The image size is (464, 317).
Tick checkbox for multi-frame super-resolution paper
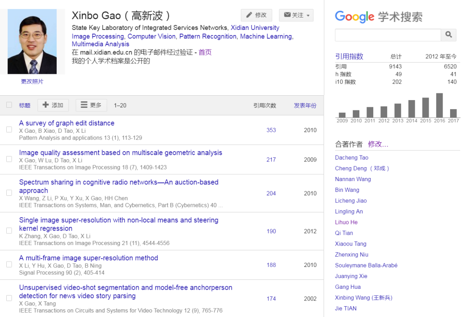(x=9, y=265)
